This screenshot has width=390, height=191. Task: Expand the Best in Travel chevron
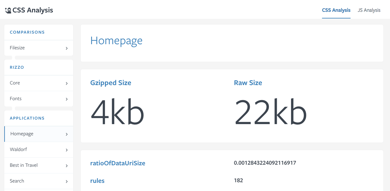coord(66,165)
